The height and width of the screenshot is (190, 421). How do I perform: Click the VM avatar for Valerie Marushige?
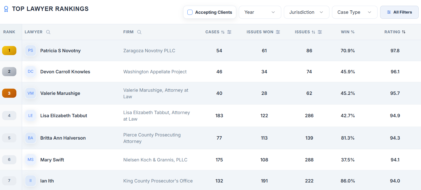[x=30, y=93]
